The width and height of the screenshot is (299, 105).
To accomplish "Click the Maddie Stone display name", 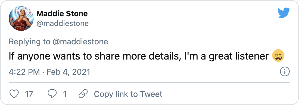I will 62,14.
